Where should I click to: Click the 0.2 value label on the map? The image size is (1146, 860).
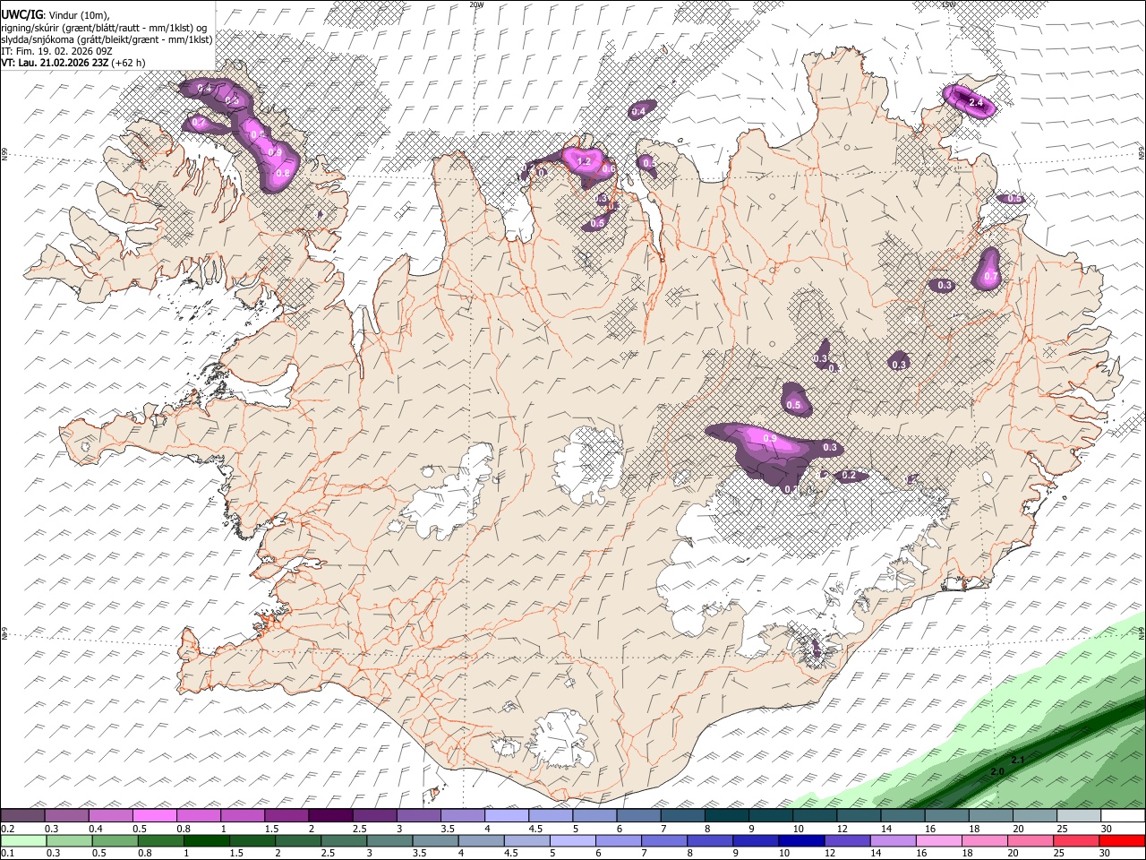point(850,476)
